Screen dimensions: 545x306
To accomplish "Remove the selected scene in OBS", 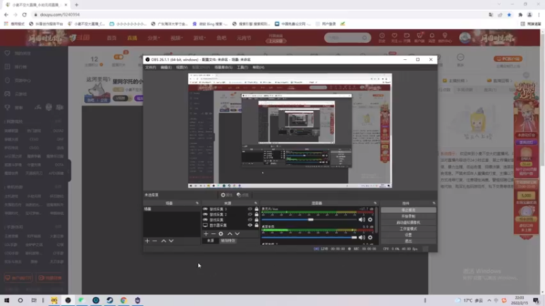I will 155,241.
